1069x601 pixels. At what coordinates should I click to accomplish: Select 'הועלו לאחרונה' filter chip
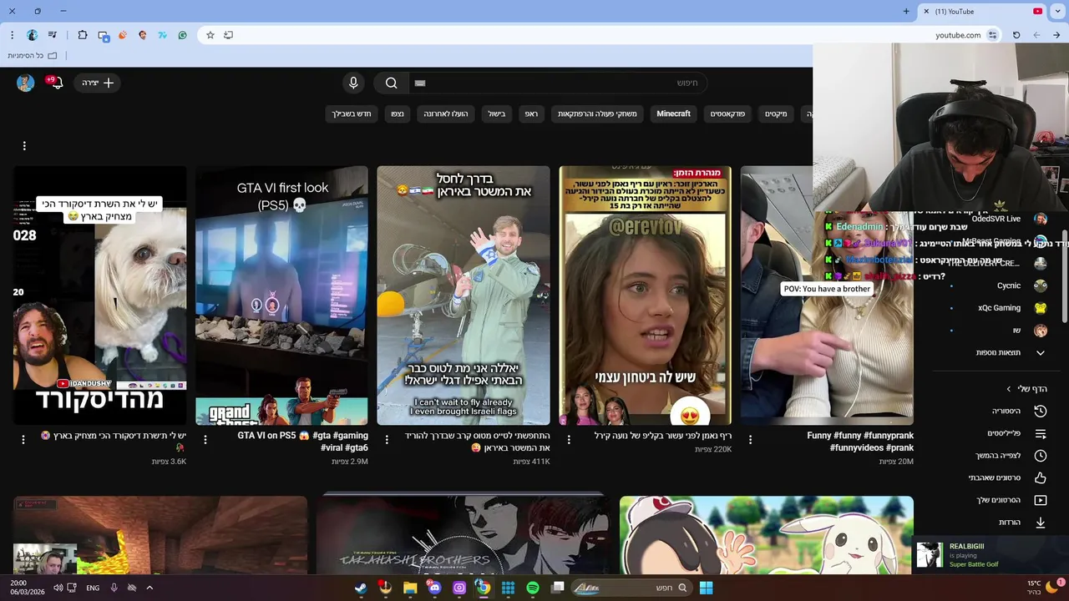(445, 114)
